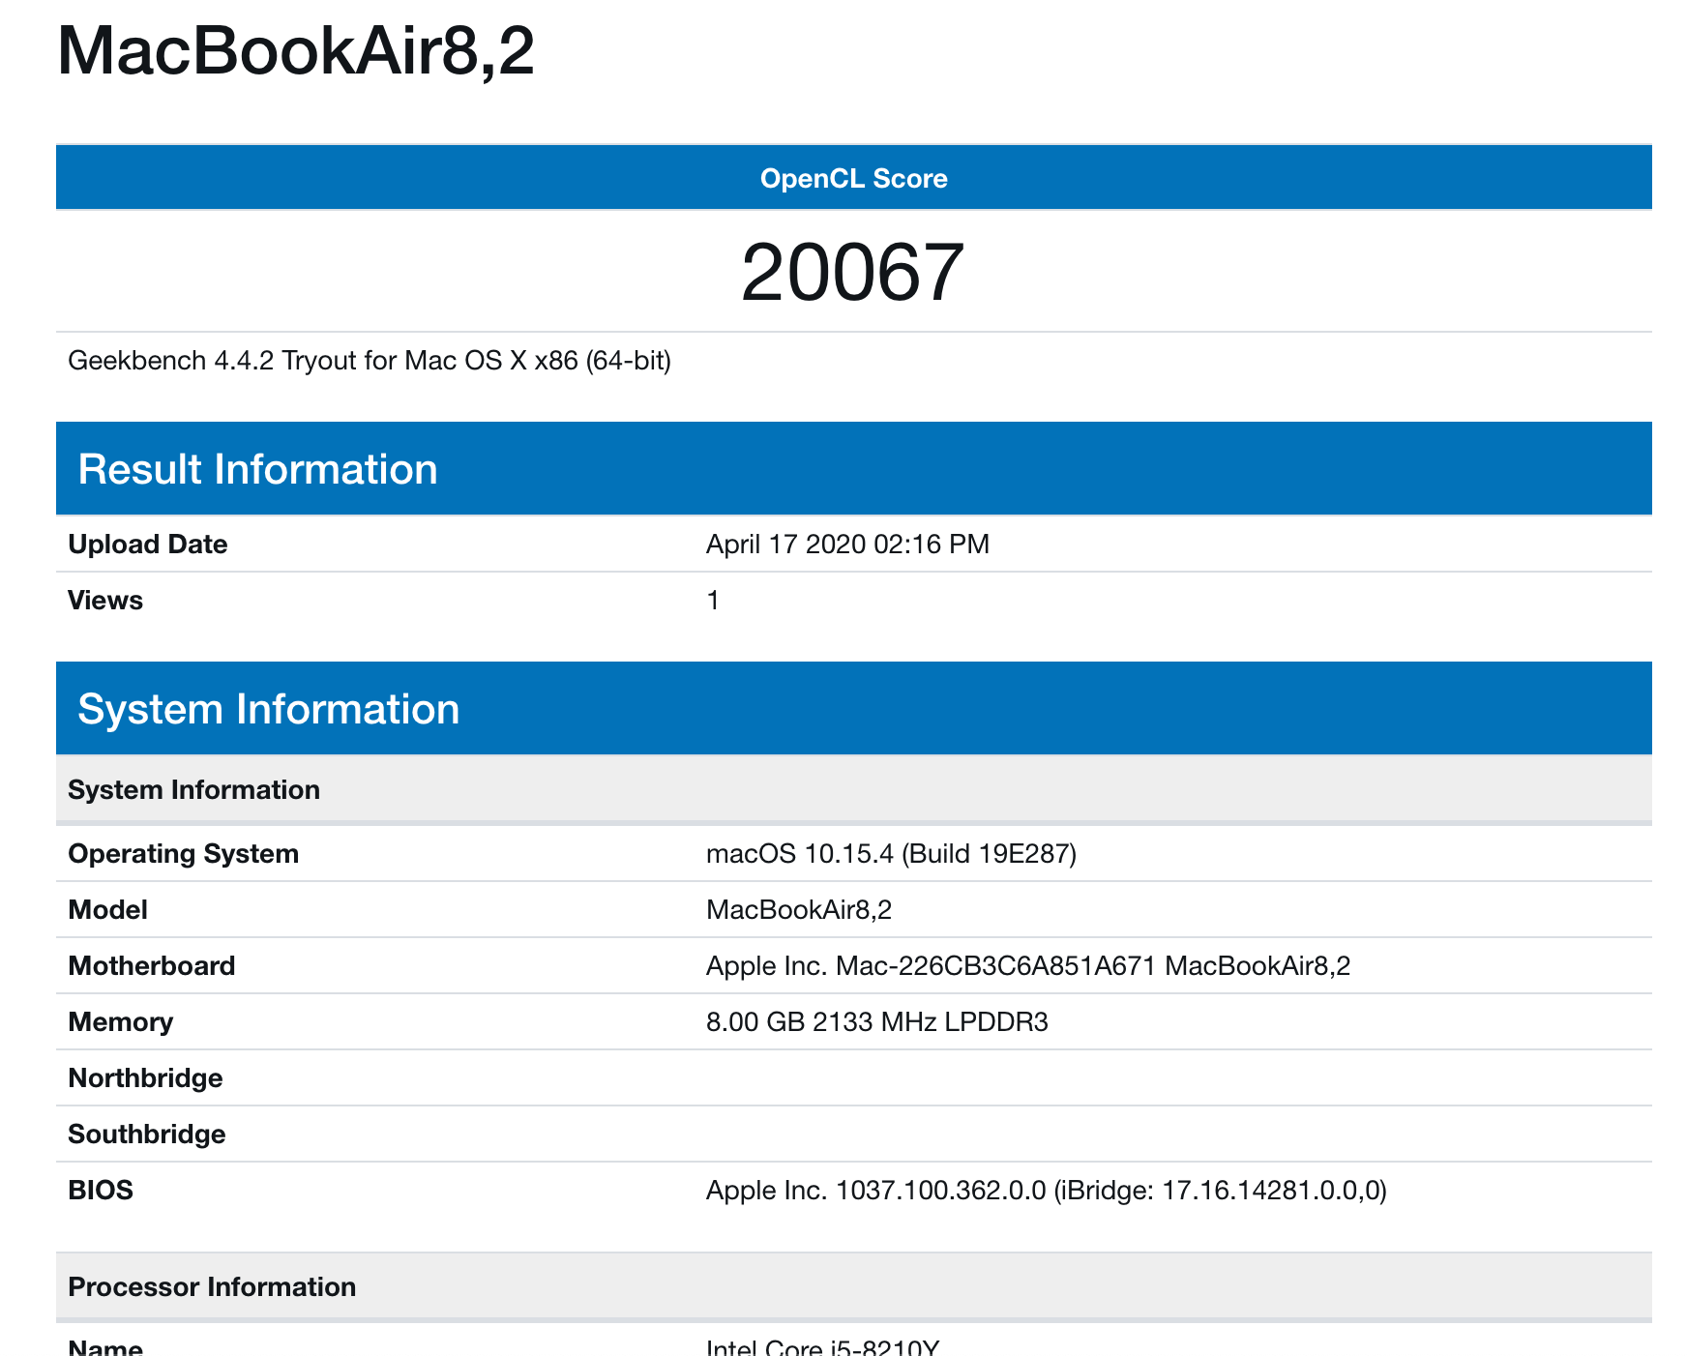Click the Northbridge label

click(146, 1077)
